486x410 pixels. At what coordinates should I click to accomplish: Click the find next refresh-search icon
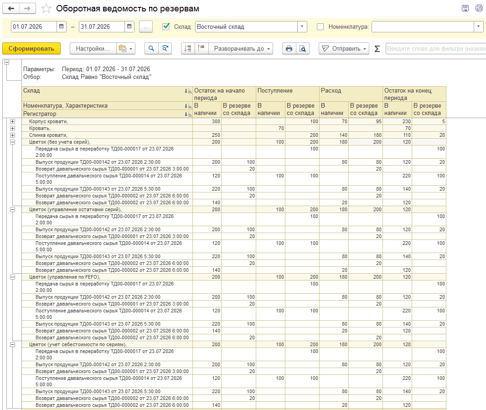point(165,49)
